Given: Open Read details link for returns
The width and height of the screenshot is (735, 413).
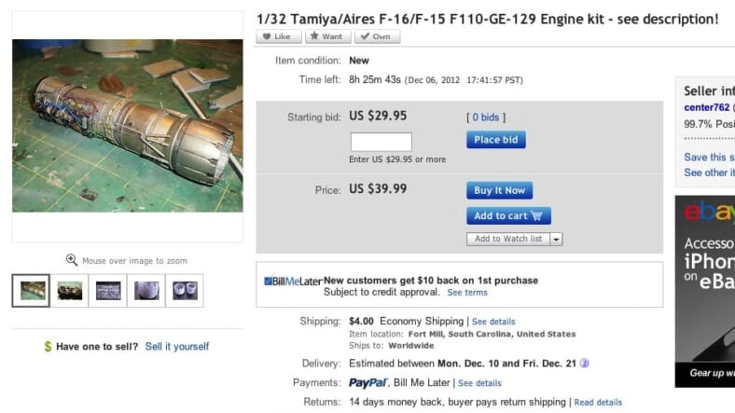Looking at the screenshot, I should [x=598, y=403].
